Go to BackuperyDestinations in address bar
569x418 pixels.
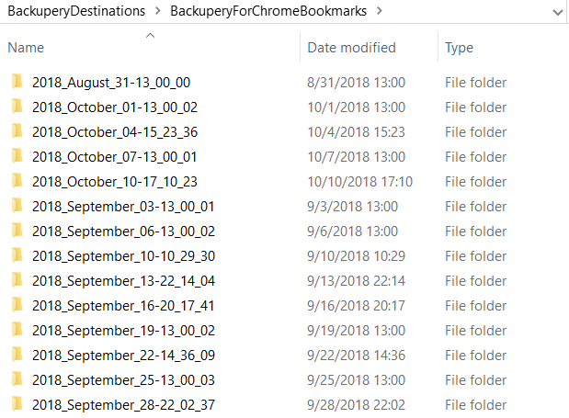(76, 11)
